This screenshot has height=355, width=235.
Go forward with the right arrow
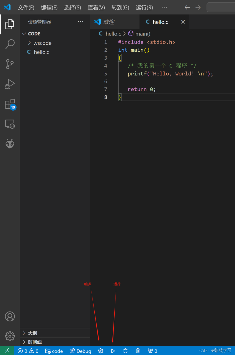point(198,7)
